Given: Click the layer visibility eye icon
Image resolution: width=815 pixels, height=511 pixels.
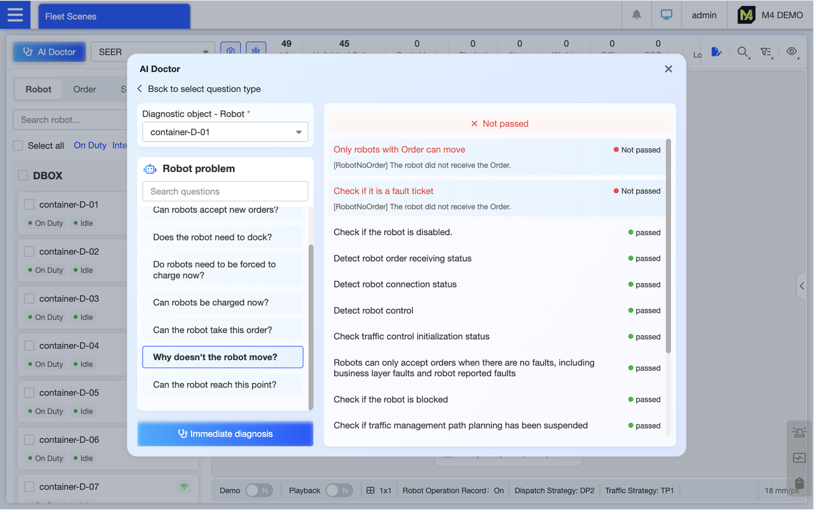Looking at the screenshot, I should click(792, 53).
